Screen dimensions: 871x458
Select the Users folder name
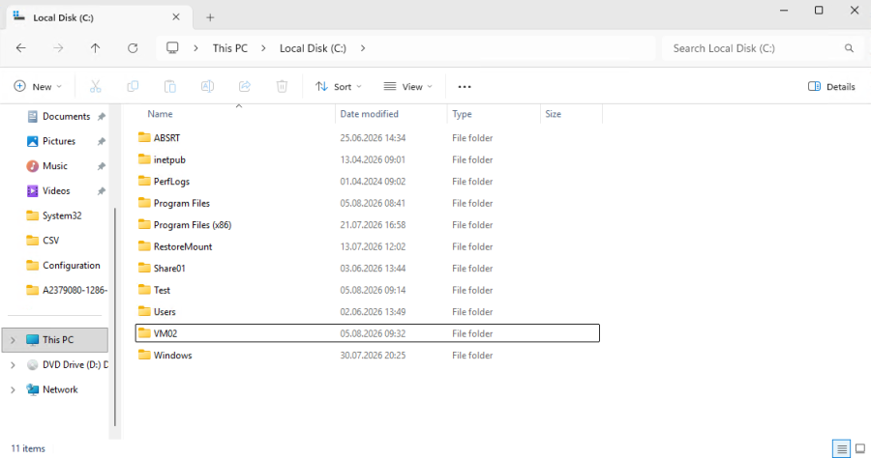click(165, 312)
